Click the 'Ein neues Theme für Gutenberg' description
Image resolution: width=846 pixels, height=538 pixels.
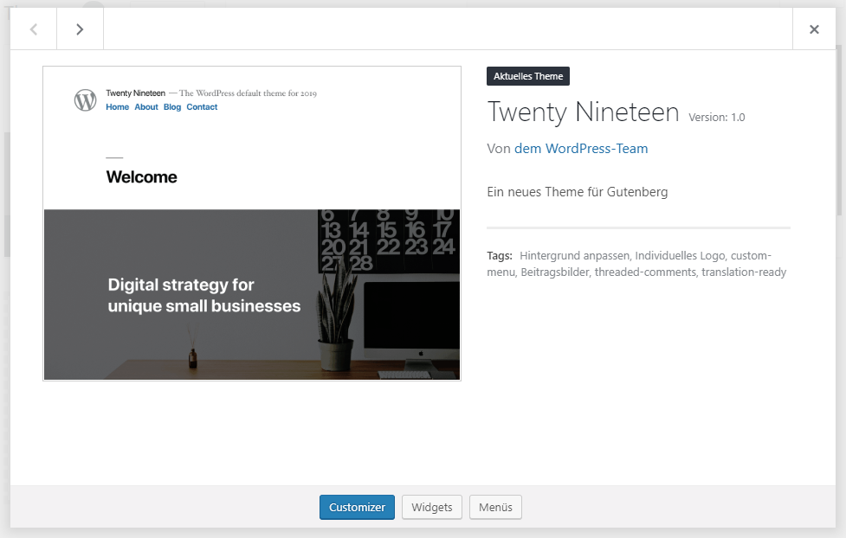click(578, 192)
